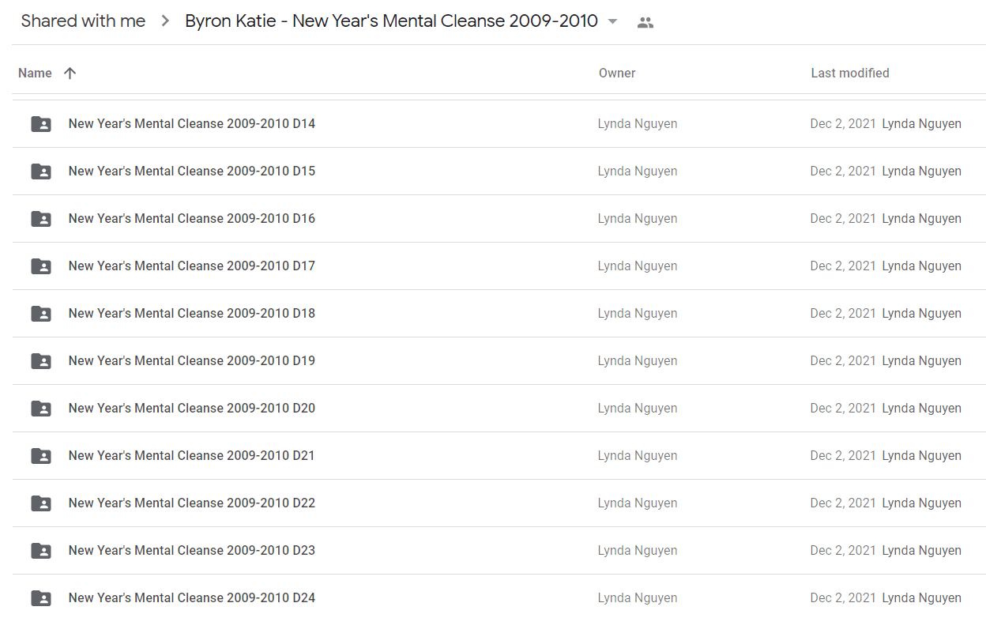
Task: Select folder New Year's Mental Cleanse D17
Action: click(192, 266)
